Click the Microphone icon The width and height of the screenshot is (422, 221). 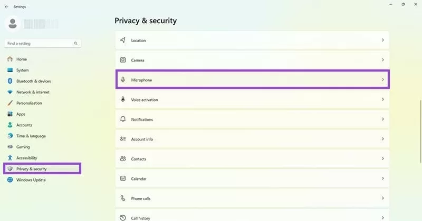pos(123,79)
